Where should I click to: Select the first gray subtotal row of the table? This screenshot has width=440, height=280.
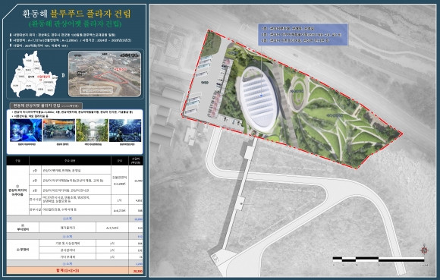74,219
